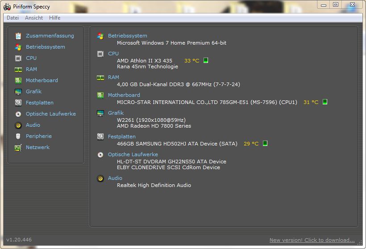
Task: Click the Audio heading in summary panel
Action: [115, 178]
